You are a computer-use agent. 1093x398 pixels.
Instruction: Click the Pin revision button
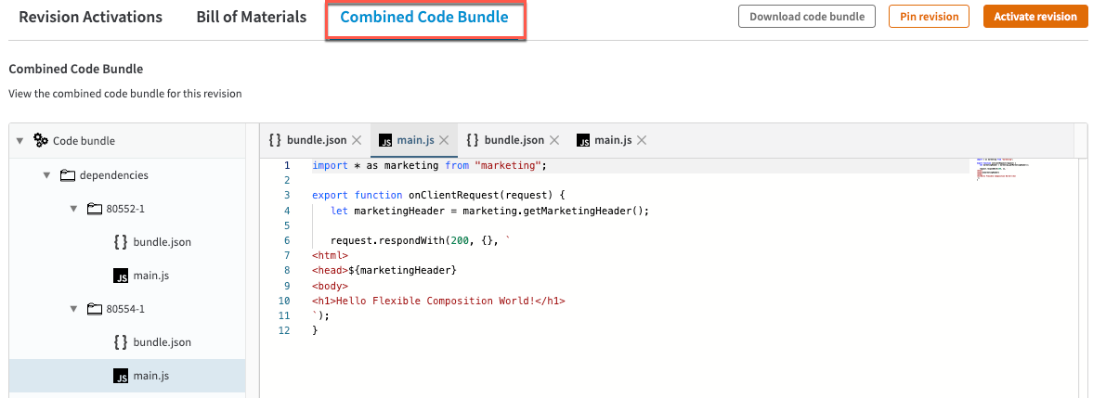click(929, 17)
